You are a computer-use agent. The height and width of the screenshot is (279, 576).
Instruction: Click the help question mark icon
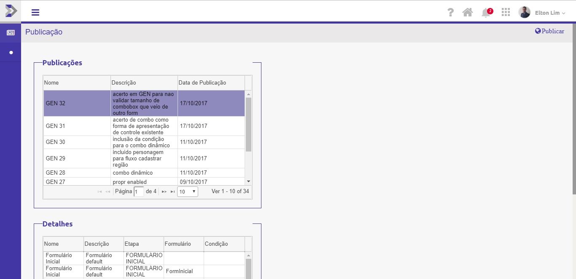coord(451,12)
